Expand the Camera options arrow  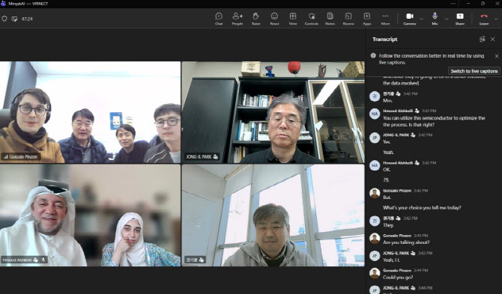(421, 19)
